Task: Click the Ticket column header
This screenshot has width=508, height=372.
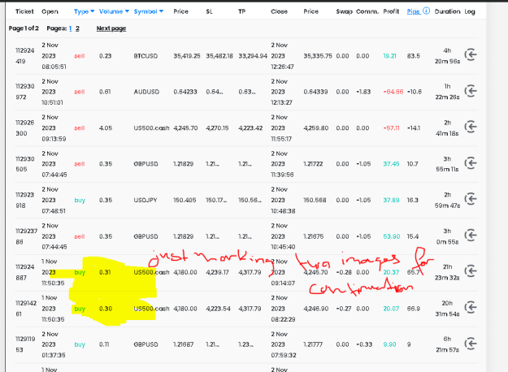Action: tap(24, 11)
